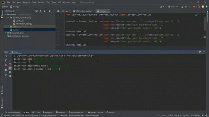209x117 pixels.
Task: Collapse the Student_id_card_query folder
Action: pos(8,18)
